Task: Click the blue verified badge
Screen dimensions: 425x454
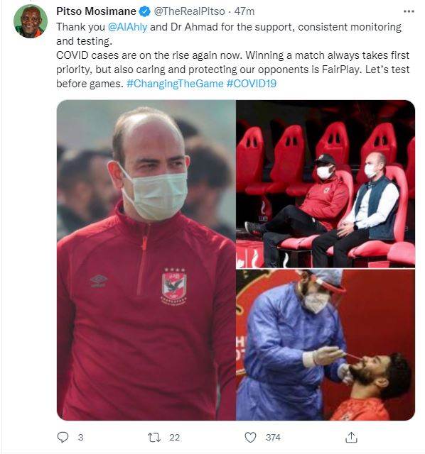Action: [144, 11]
